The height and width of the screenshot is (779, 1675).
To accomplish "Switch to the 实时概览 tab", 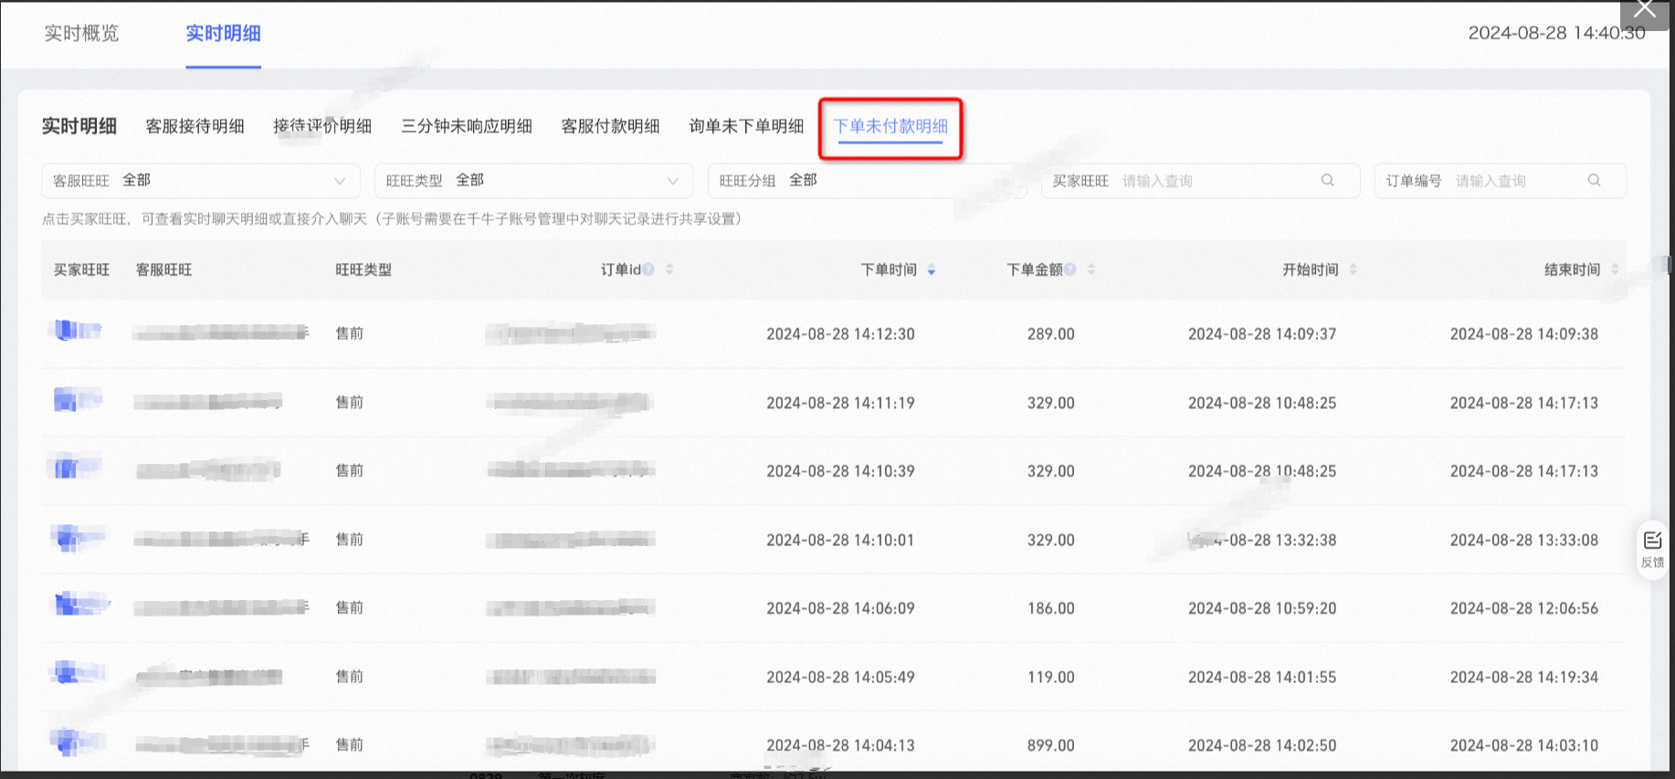I will [81, 33].
